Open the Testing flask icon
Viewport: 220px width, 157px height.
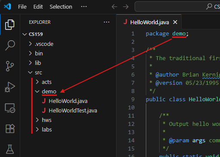click(x=10, y=149)
